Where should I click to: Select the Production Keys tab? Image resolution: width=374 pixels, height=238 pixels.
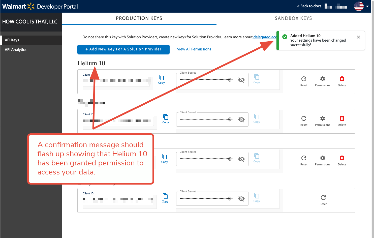[x=139, y=18]
